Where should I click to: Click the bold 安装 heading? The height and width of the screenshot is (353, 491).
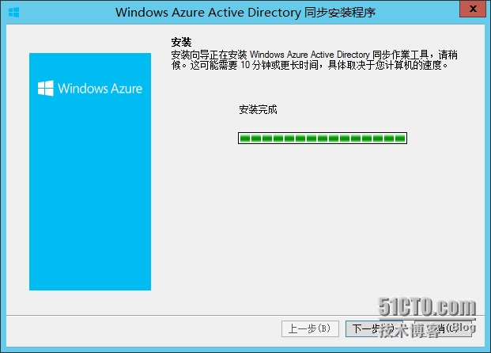[181, 41]
